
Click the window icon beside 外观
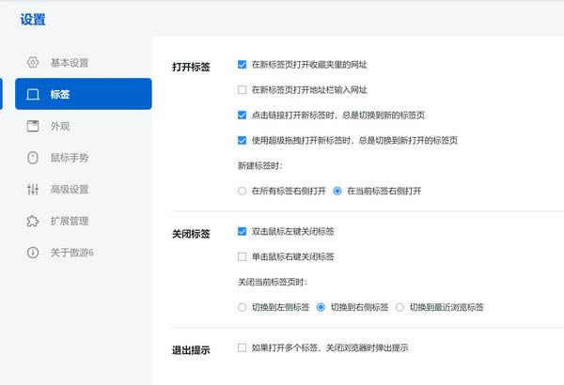(33, 126)
